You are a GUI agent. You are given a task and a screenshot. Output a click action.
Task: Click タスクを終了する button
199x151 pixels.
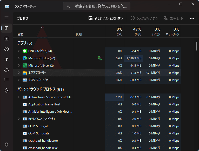pos(144,18)
